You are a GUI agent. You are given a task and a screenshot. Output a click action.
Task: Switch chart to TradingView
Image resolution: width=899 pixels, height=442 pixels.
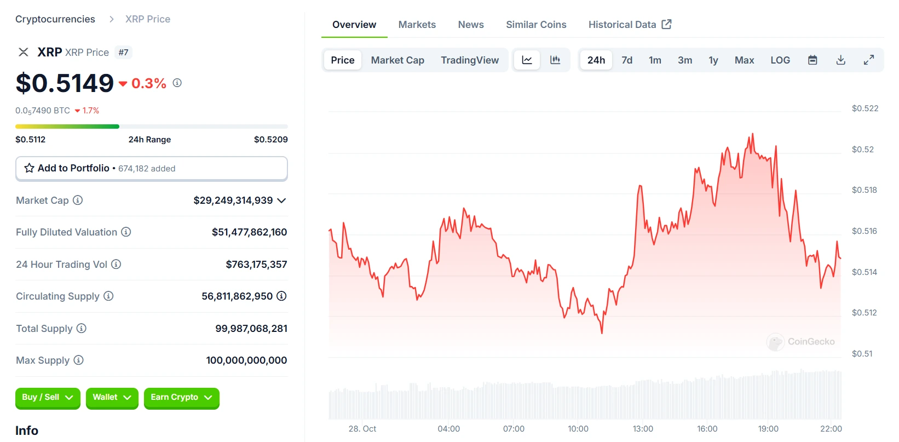coord(470,60)
